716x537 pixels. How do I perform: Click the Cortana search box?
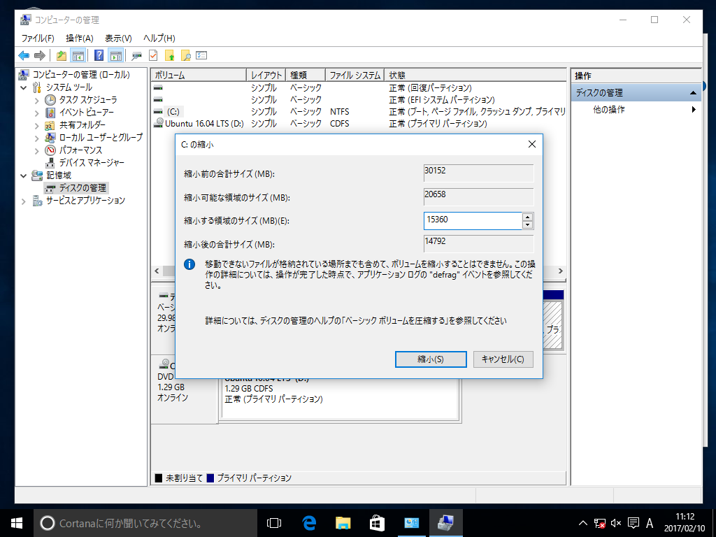pyautogui.click(x=145, y=523)
